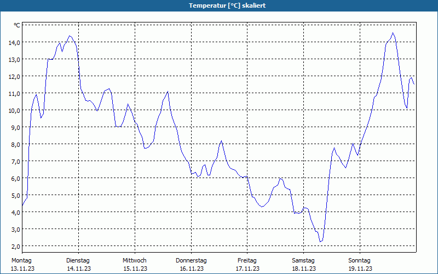Click the Freitag day label
The width and height of the screenshot is (438, 274).
coord(247,261)
